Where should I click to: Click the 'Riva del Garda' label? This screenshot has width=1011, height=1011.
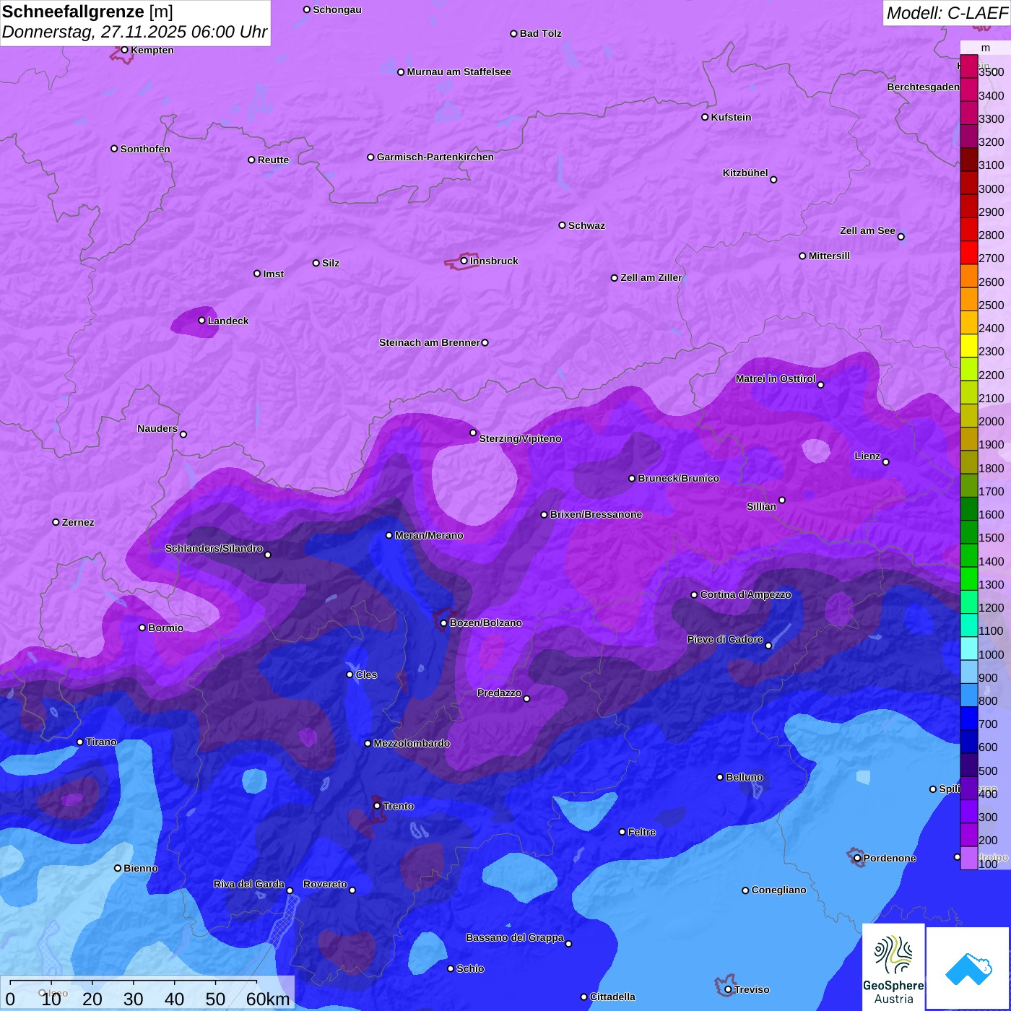(249, 884)
